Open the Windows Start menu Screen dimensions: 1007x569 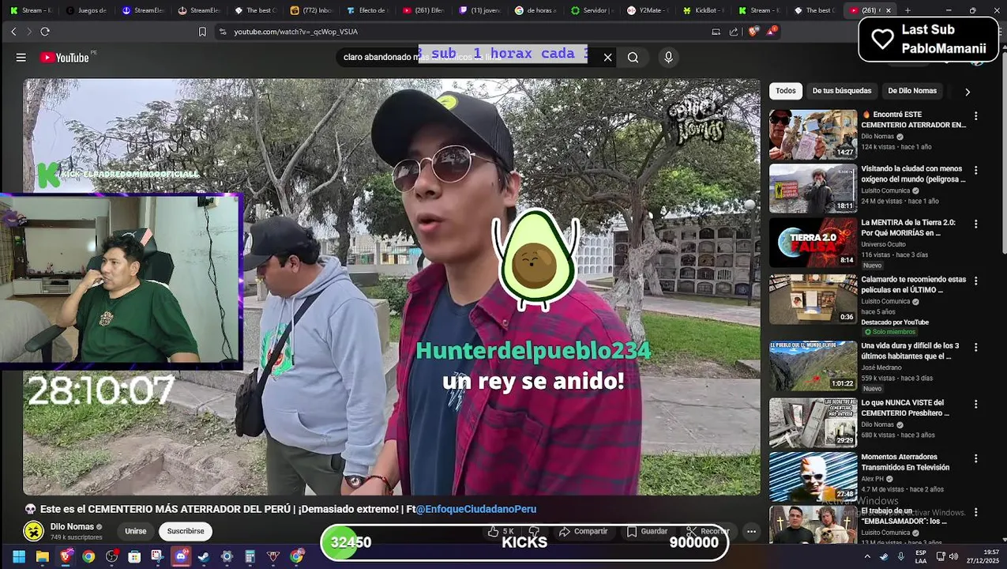click(x=19, y=557)
